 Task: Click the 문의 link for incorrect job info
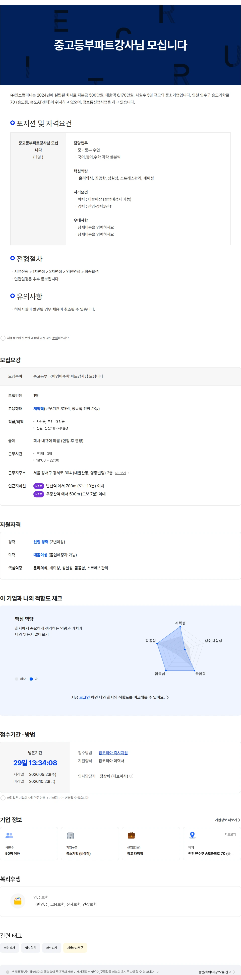(x=54, y=338)
